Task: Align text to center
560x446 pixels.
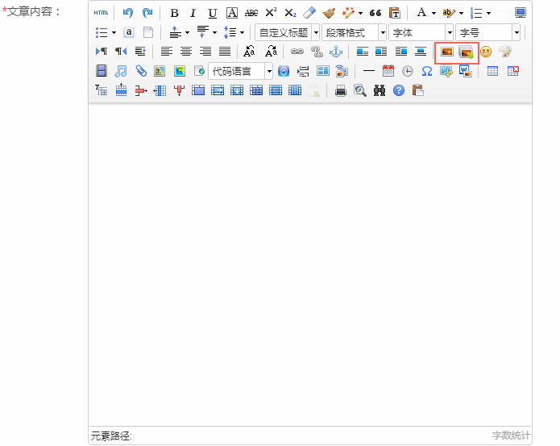Action: click(186, 52)
